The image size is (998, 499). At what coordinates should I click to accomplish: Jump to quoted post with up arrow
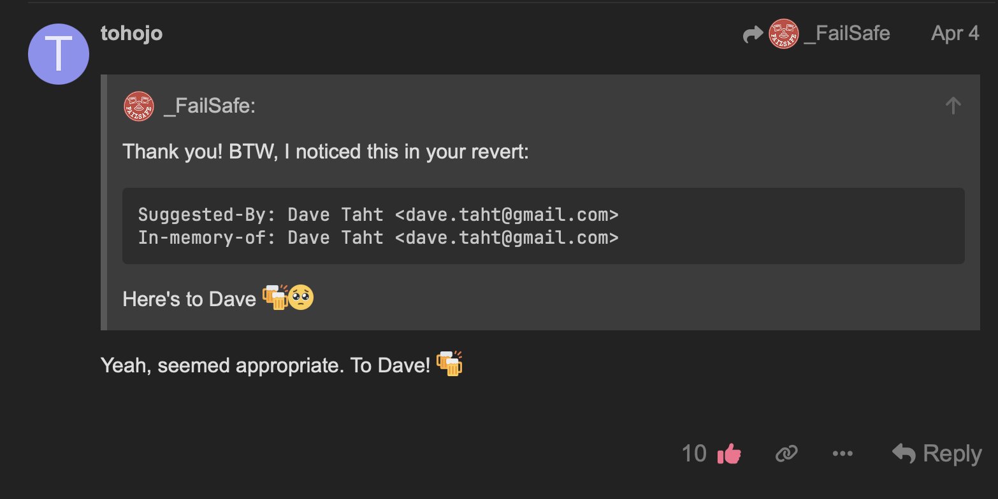(x=953, y=106)
